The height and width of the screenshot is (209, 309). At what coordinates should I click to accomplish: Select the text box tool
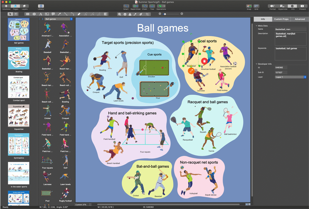47,14
